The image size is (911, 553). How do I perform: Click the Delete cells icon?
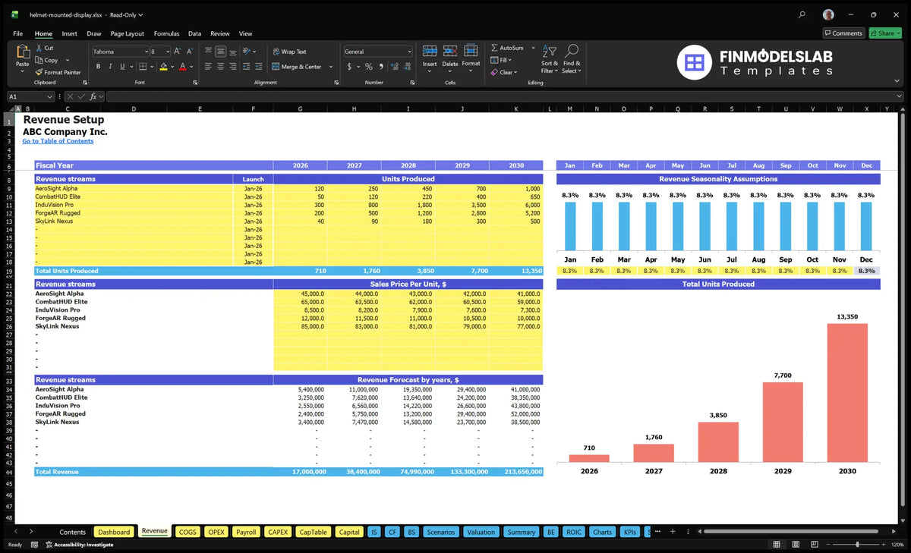pos(450,52)
